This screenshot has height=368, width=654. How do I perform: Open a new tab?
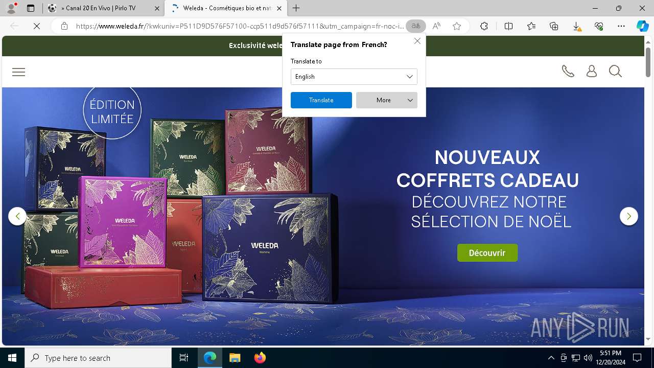[x=296, y=8]
